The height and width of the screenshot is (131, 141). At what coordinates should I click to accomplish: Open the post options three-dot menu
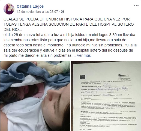point(136,6)
